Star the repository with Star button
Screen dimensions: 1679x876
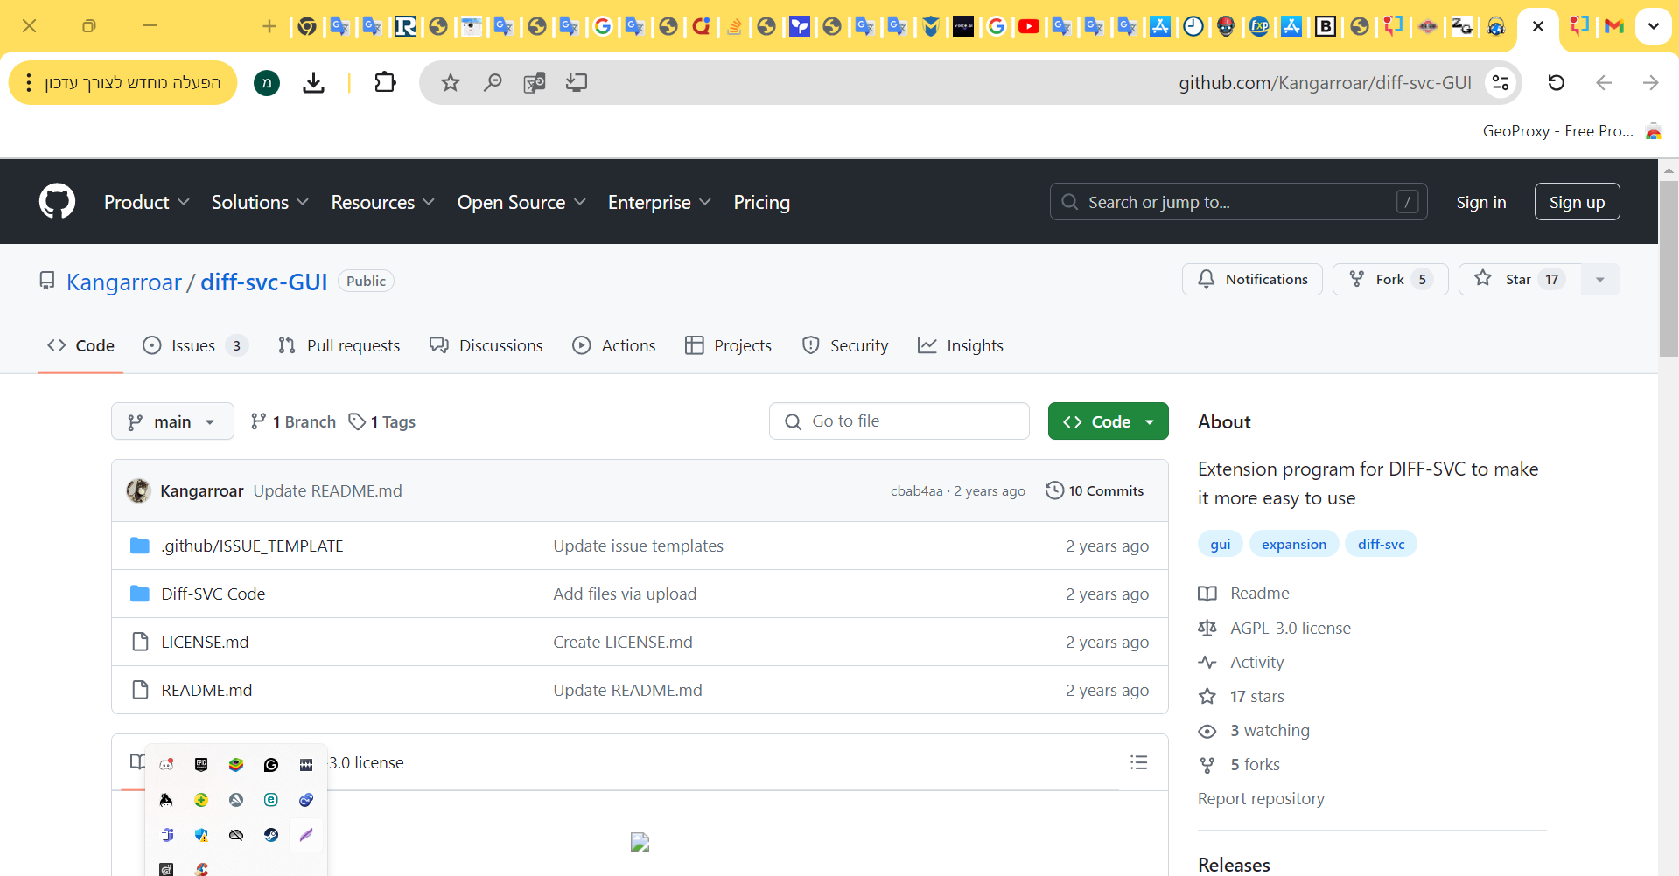[x=1520, y=280]
